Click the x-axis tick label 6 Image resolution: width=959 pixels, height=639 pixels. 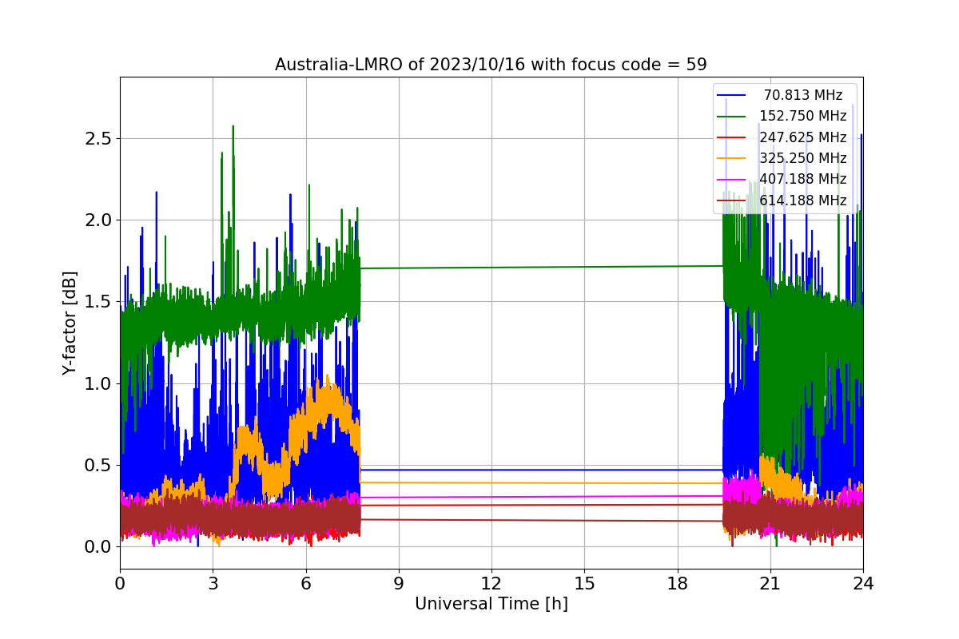click(x=305, y=583)
